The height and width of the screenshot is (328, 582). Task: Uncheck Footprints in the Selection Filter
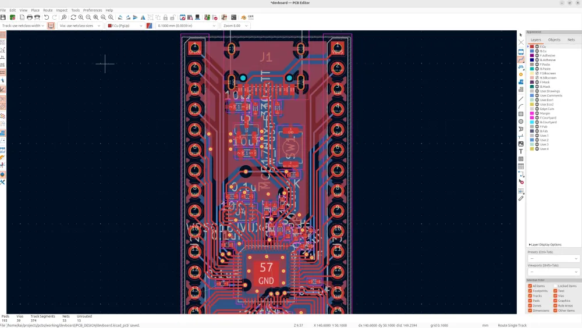point(530,291)
